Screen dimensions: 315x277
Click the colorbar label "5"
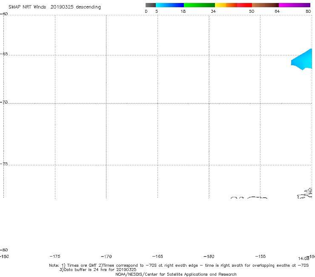point(157,11)
